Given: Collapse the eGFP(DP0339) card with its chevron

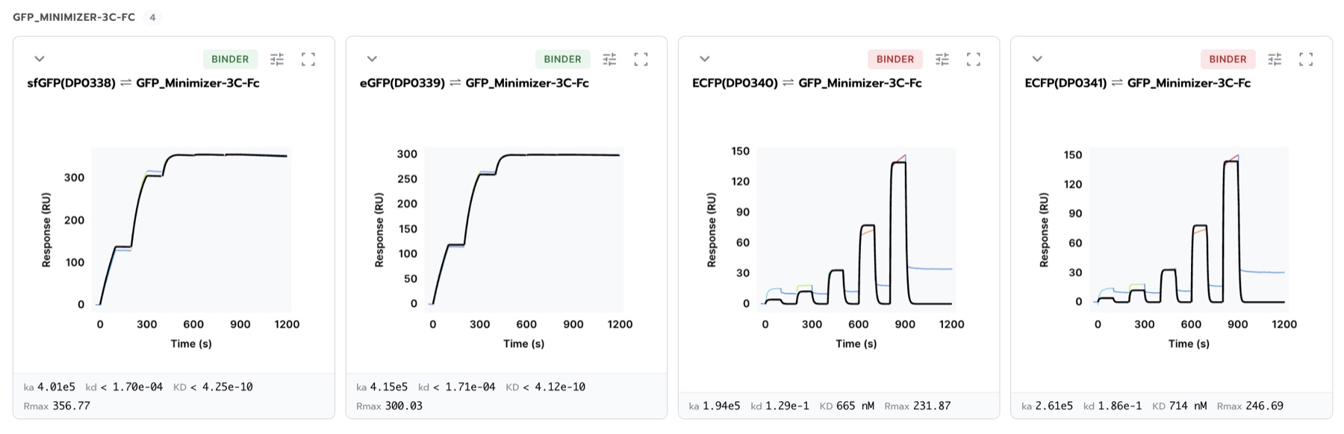Looking at the screenshot, I should coord(372,59).
